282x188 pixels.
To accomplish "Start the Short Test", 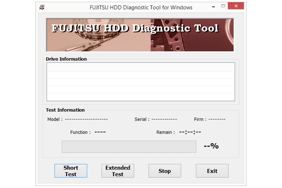I will coord(71,171).
